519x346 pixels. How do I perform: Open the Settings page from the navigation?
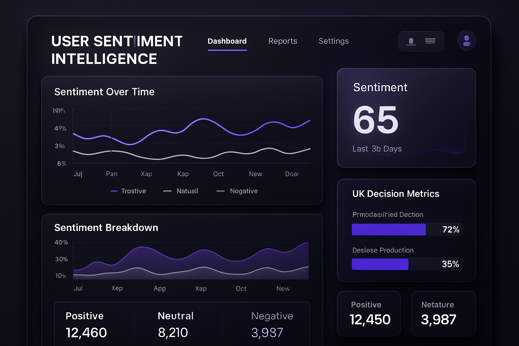(x=333, y=41)
